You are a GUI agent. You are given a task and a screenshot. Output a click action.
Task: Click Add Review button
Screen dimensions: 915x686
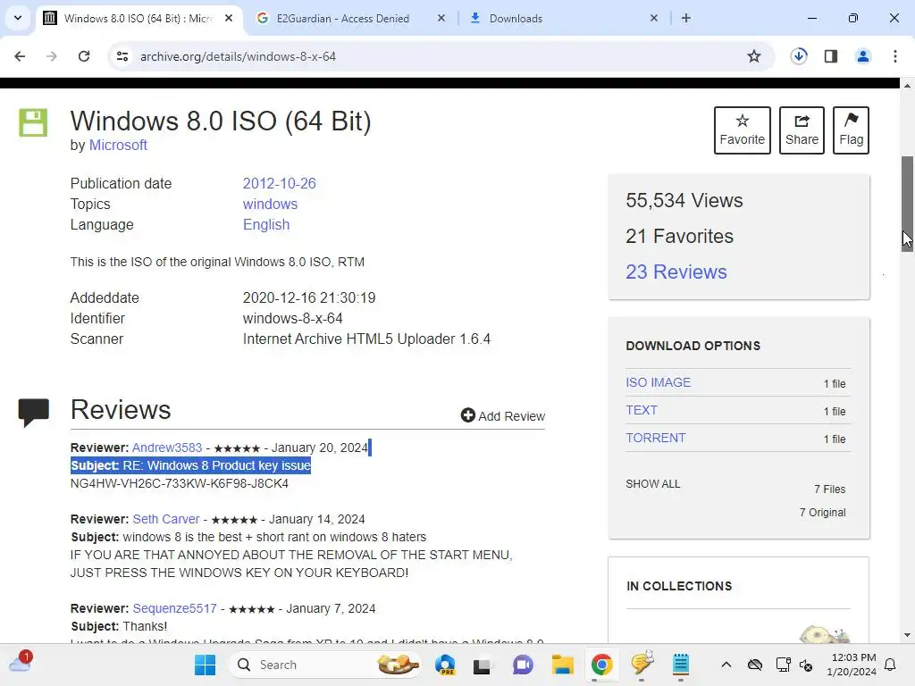pos(503,416)
